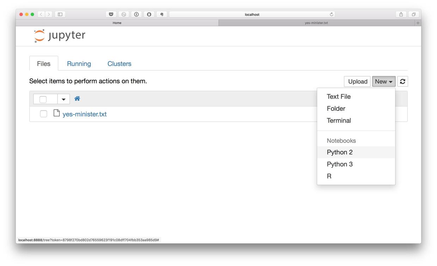Show all tabs overview

(x=414, y=14)
